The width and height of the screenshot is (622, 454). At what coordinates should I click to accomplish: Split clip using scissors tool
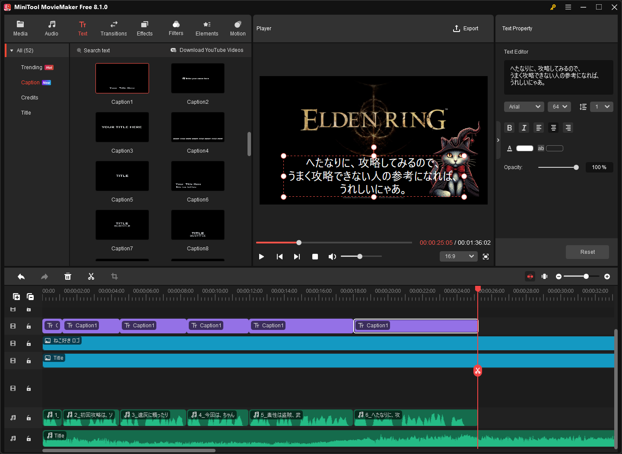coord(91,277)
